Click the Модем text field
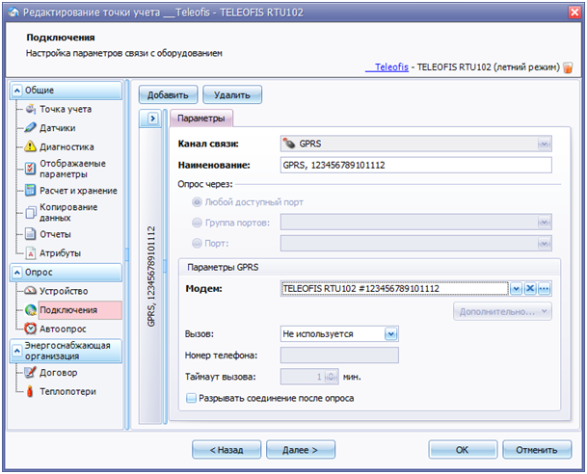The width and height of the screenshot is (587, 474). (394, 289)
